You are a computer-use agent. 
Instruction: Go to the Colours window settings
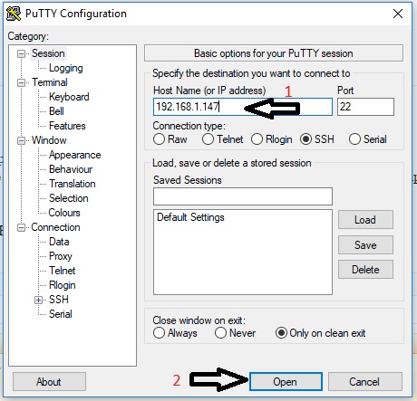pos(64,213)
